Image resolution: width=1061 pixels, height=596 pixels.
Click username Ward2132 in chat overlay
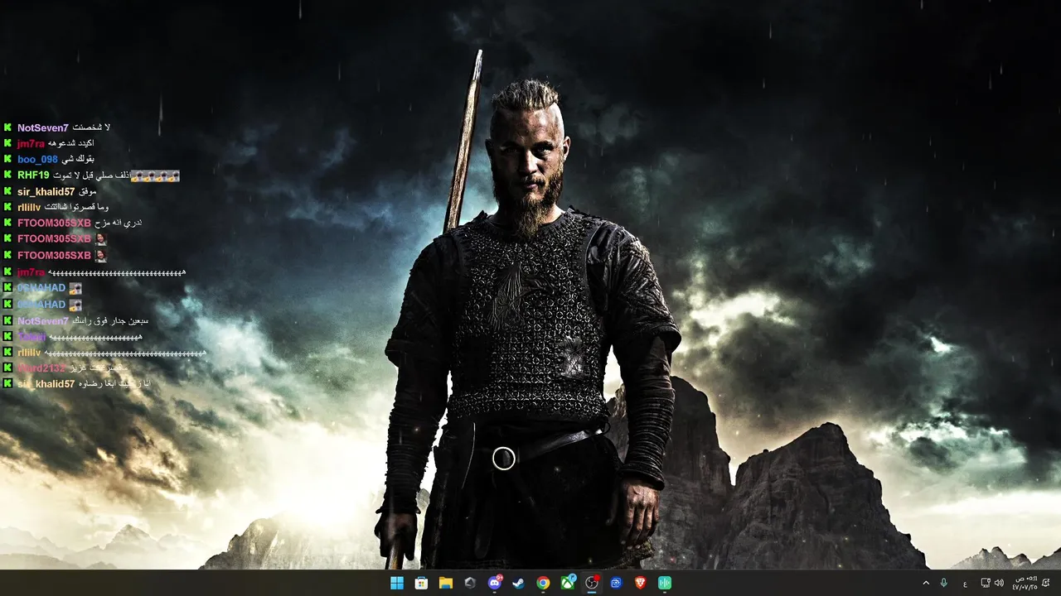tap(41, 368)
